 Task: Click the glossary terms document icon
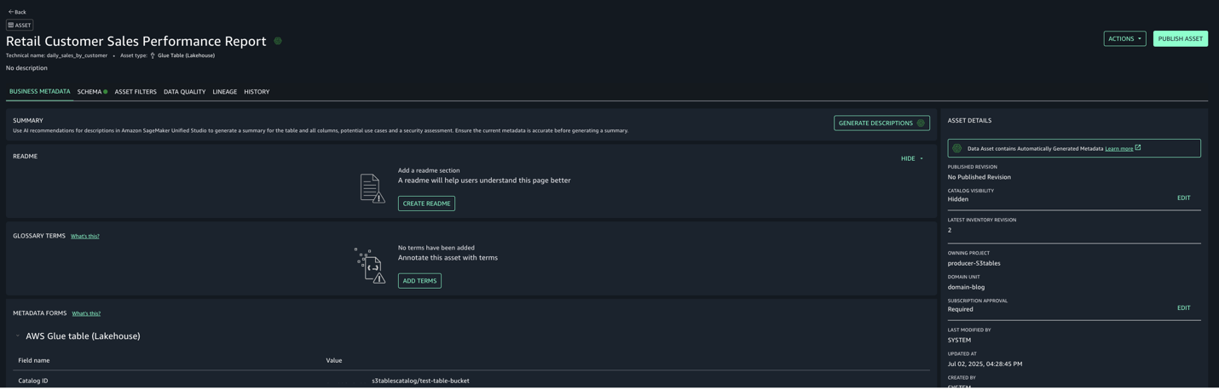tap(370, 266)
